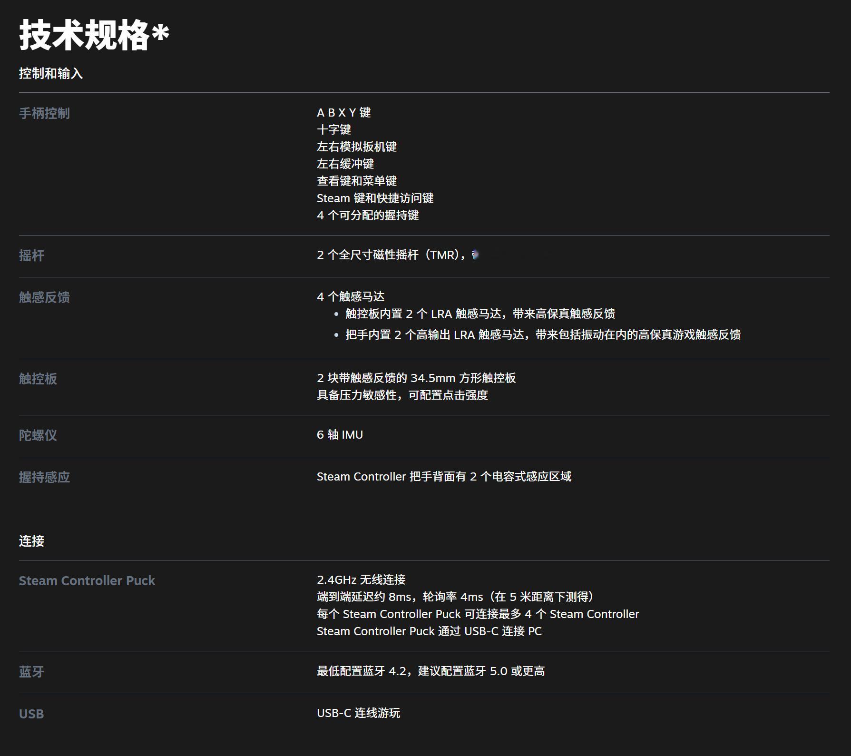
Task: Select the "34.5mm 方形触控板" line
Action: [416, 378]
